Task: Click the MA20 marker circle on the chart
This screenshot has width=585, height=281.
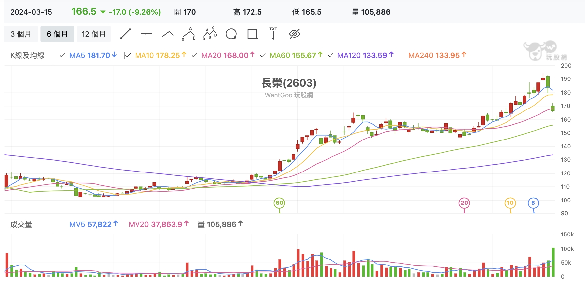Action: click(464, 203)
